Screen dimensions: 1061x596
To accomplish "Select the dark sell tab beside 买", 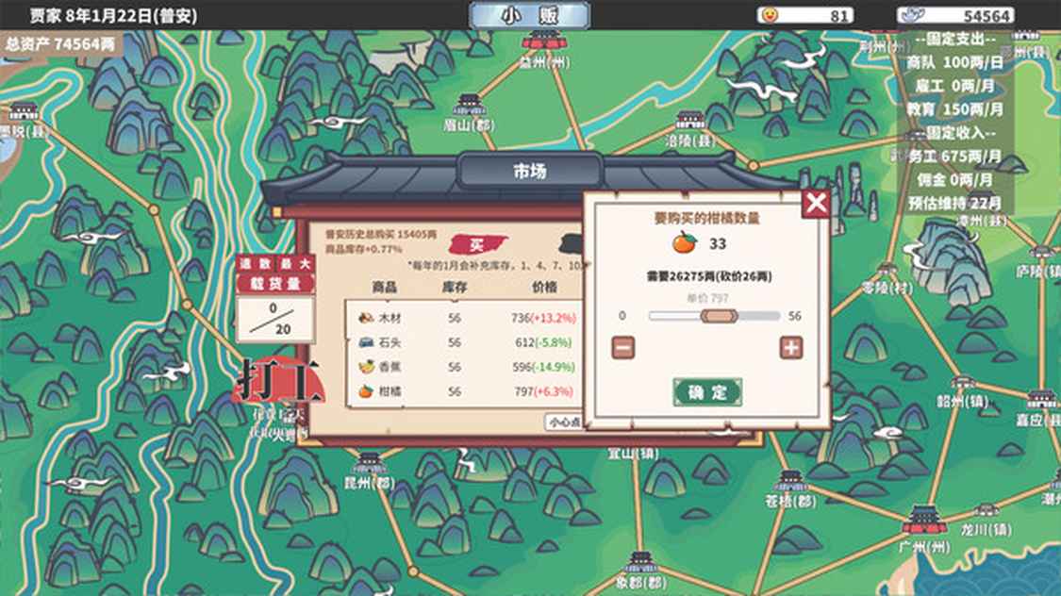I will pyautogui.click(x=572, y=244).
